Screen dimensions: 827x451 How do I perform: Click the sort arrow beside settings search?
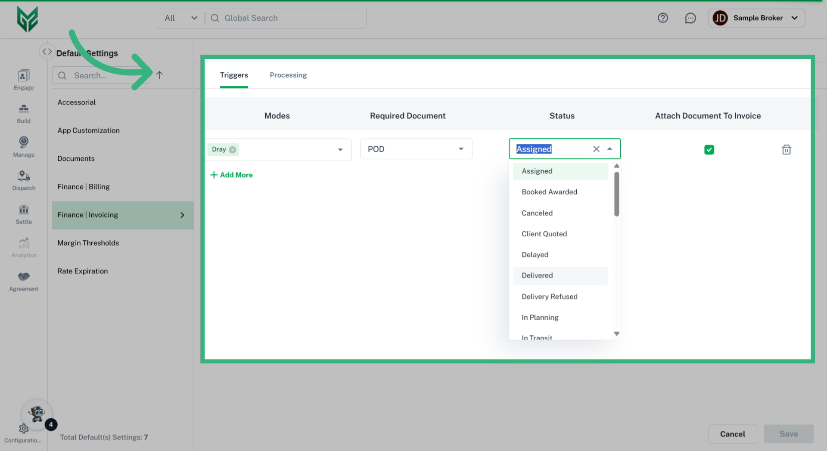[159, 75]
